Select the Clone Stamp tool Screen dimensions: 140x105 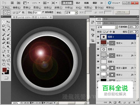[4, 39]
